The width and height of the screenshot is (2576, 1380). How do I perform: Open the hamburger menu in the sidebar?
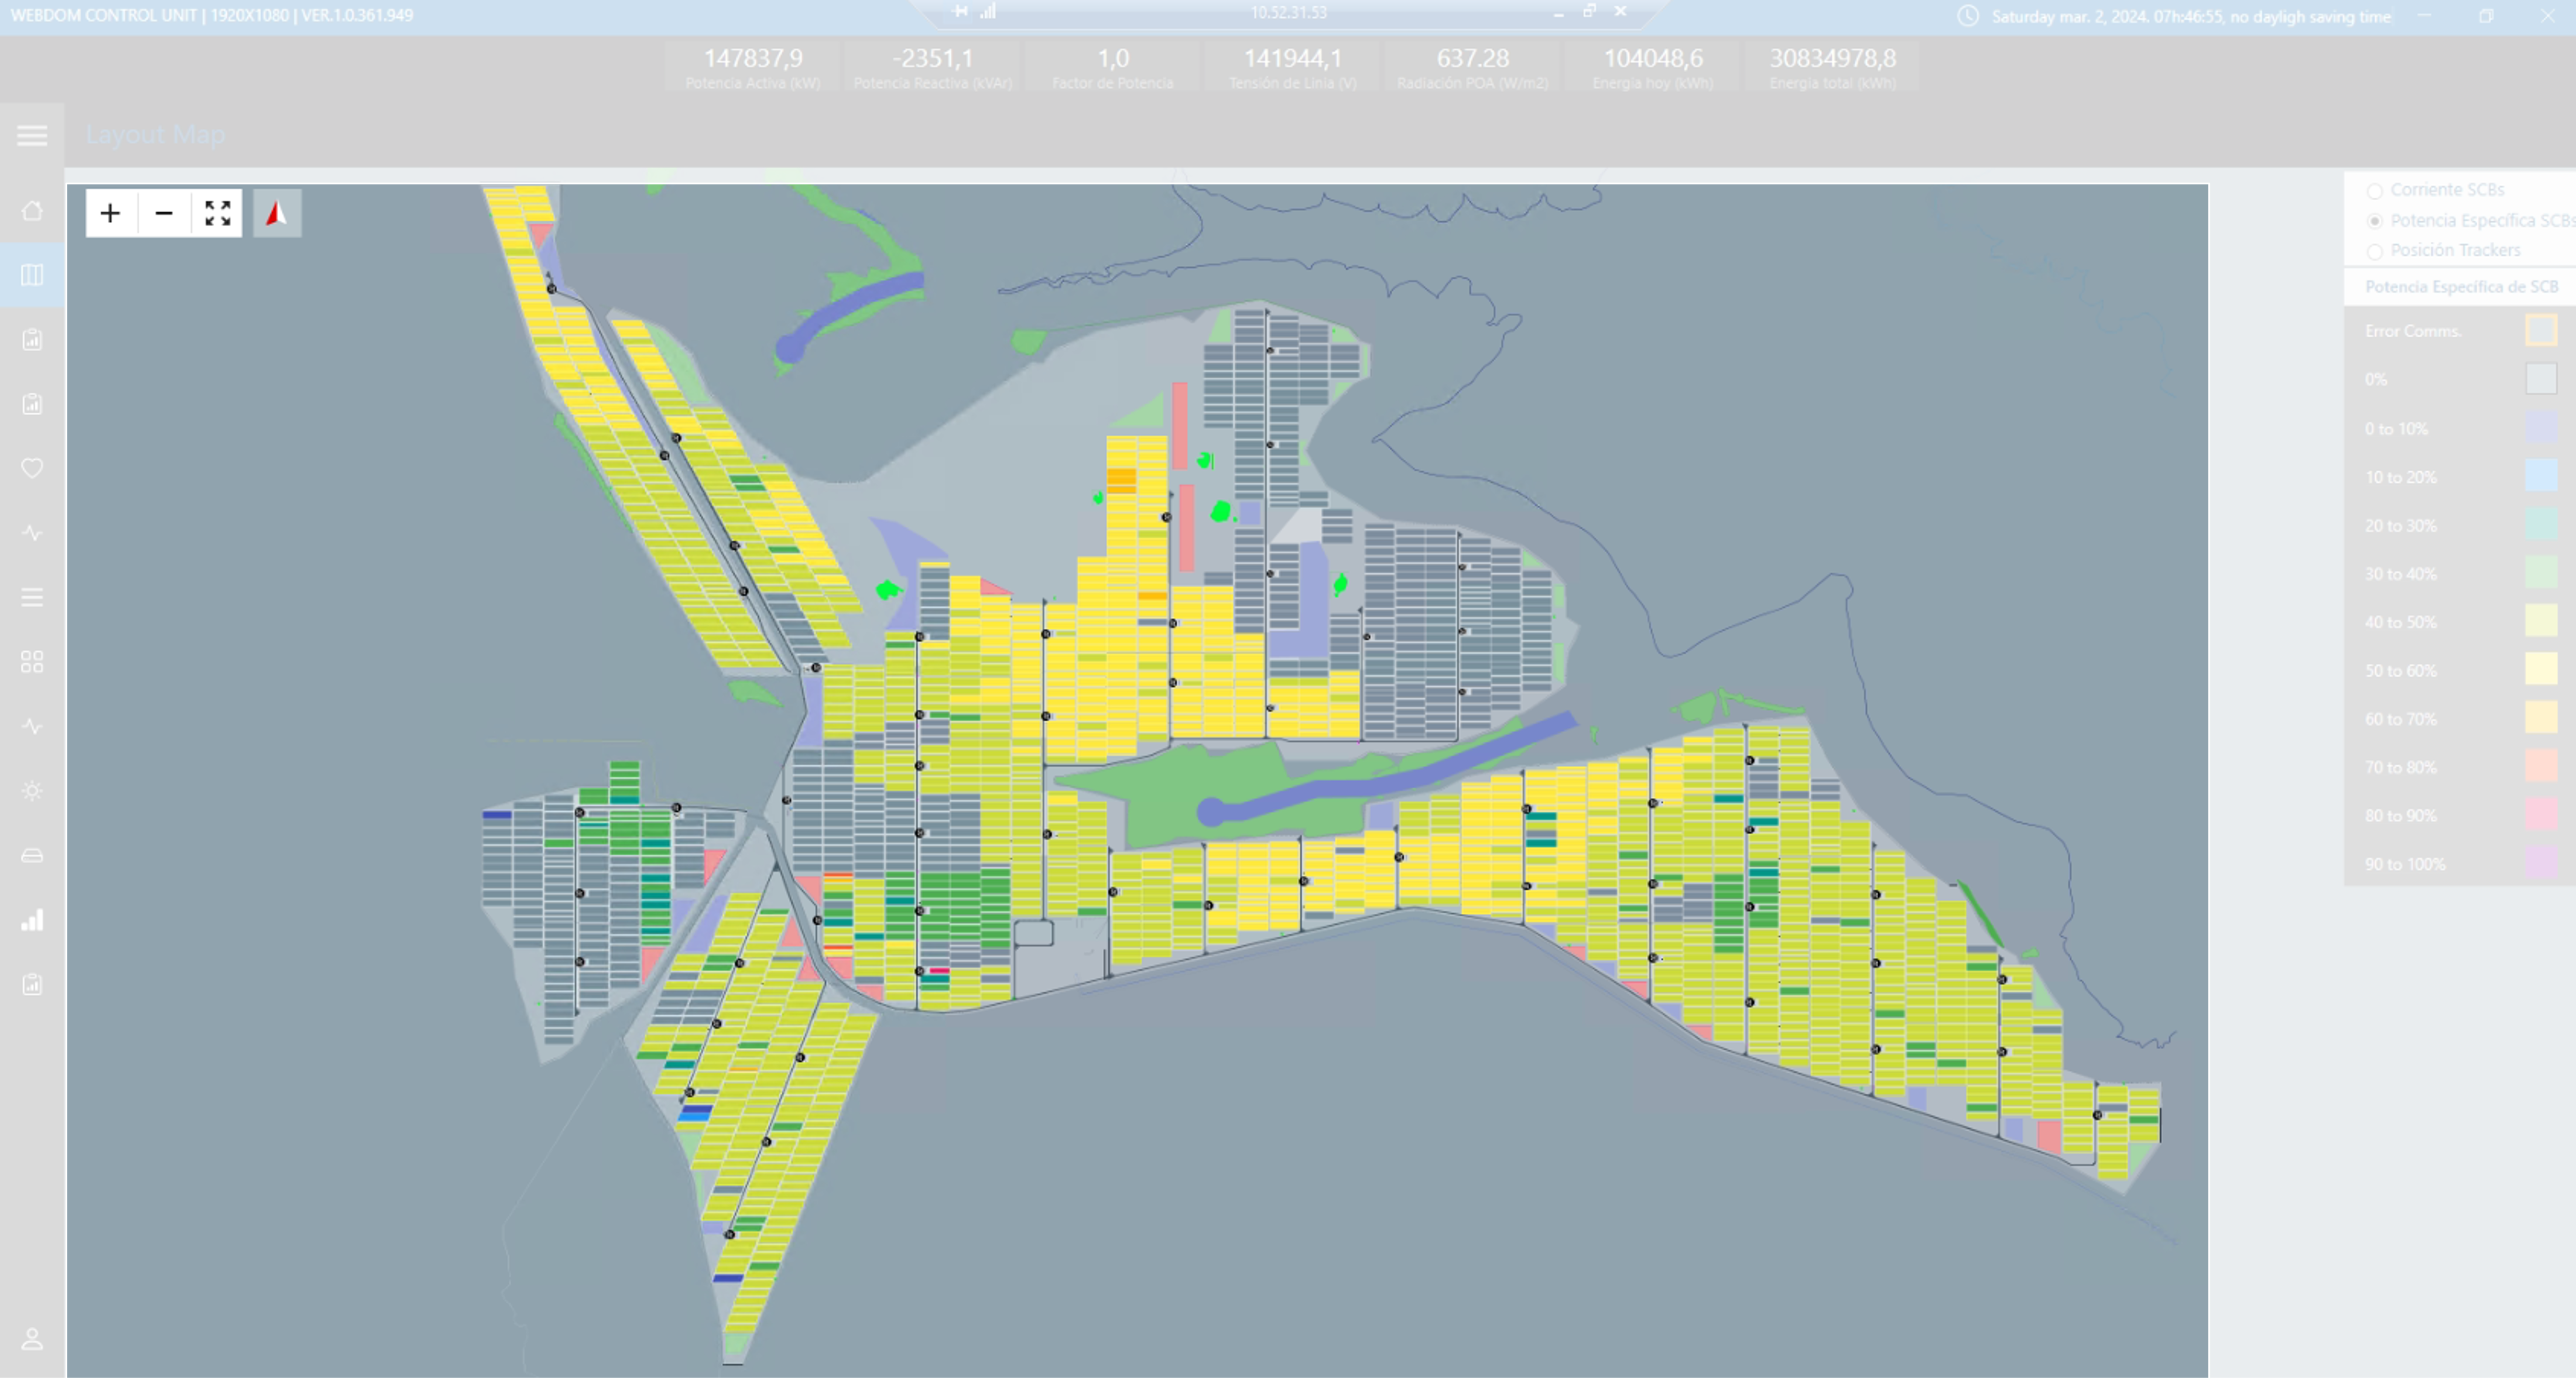pyautogui.click(x=32, y=136)
